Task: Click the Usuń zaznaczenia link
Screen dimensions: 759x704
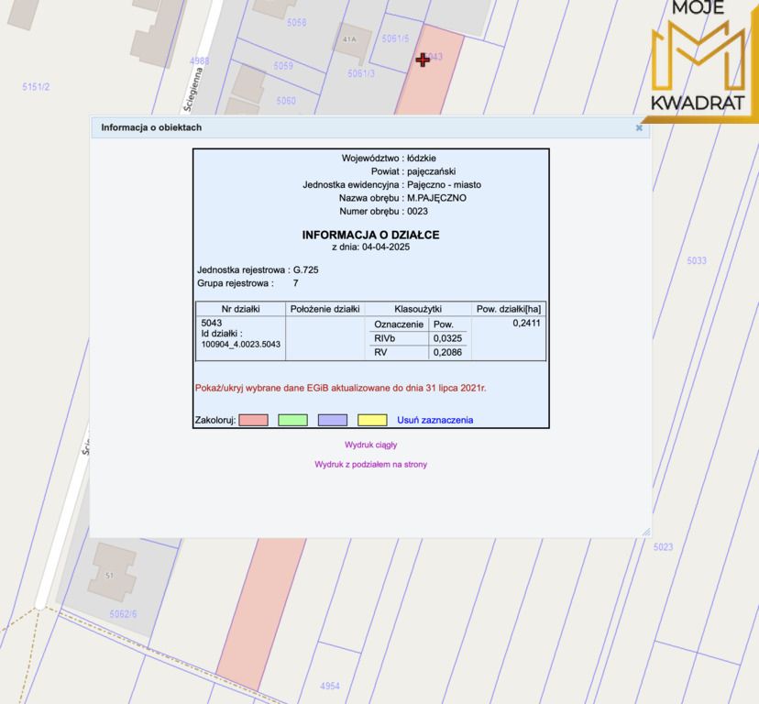Action: (435, 420)
